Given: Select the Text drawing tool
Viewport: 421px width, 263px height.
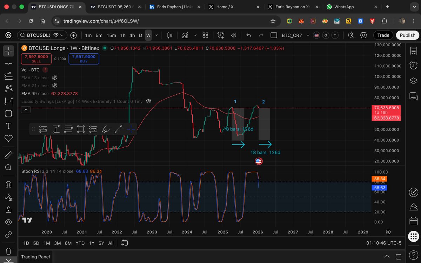Looking at the screenshot, I should pos(8,126).
